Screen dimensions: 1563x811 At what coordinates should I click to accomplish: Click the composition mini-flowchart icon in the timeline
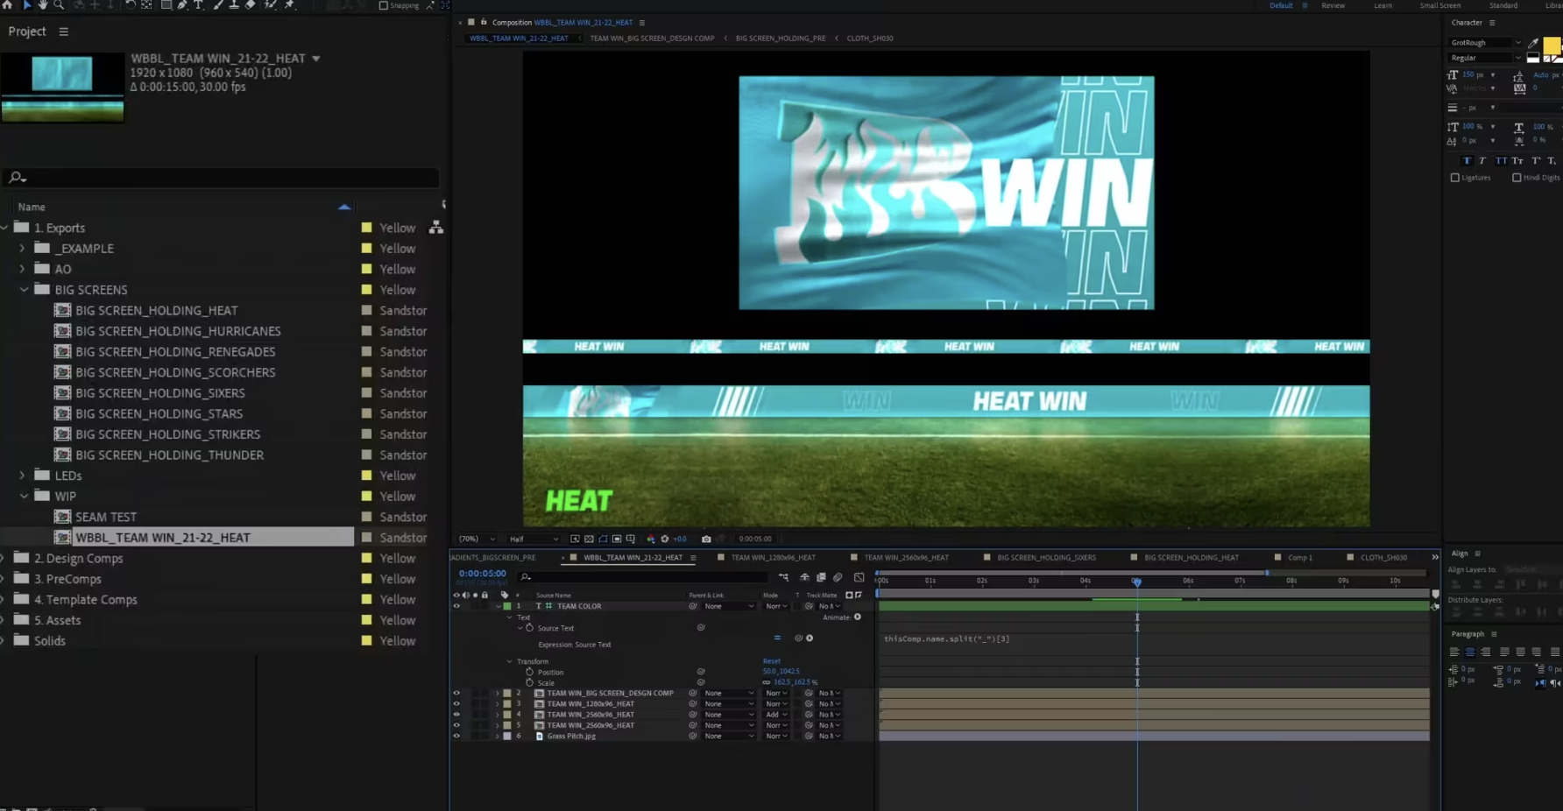(x=783, y=577)
